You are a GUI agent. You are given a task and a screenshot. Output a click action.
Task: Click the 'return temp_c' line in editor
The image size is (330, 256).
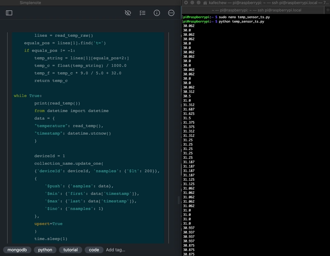click(x=51, y=81)
